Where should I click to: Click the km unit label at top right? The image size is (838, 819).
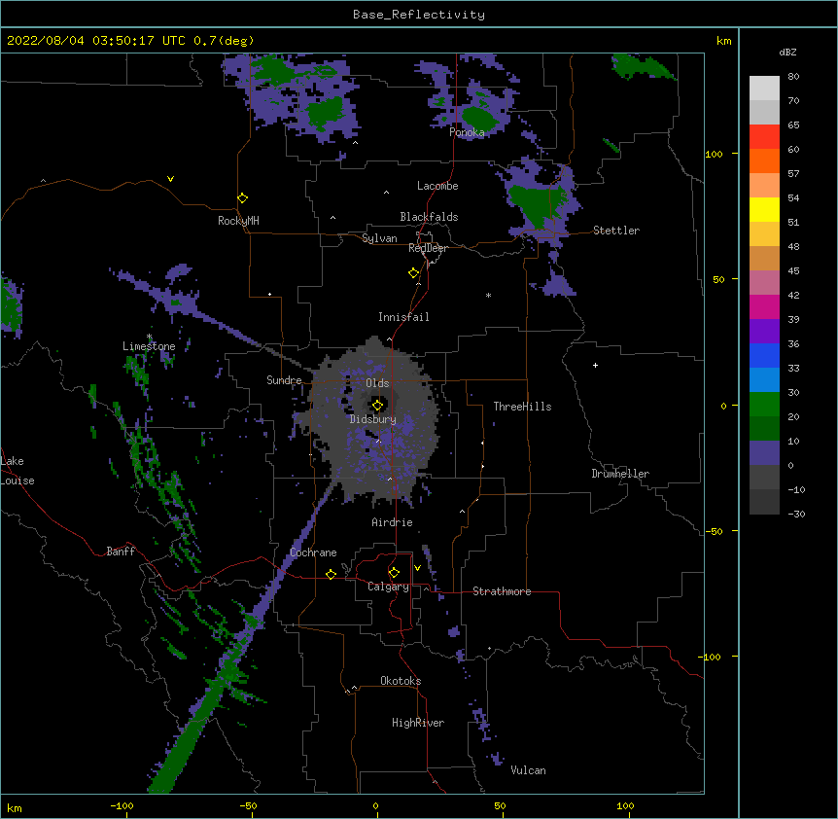(723, 41)
